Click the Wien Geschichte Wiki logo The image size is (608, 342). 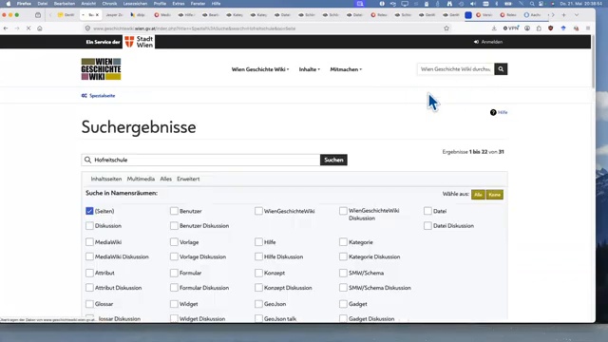coord(101,69)
